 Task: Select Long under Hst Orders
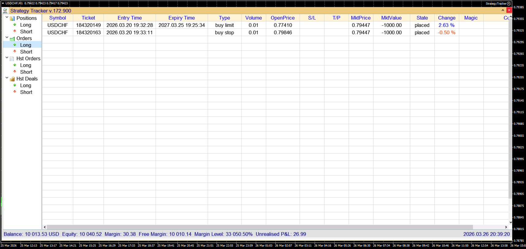(x=26, y=65)
